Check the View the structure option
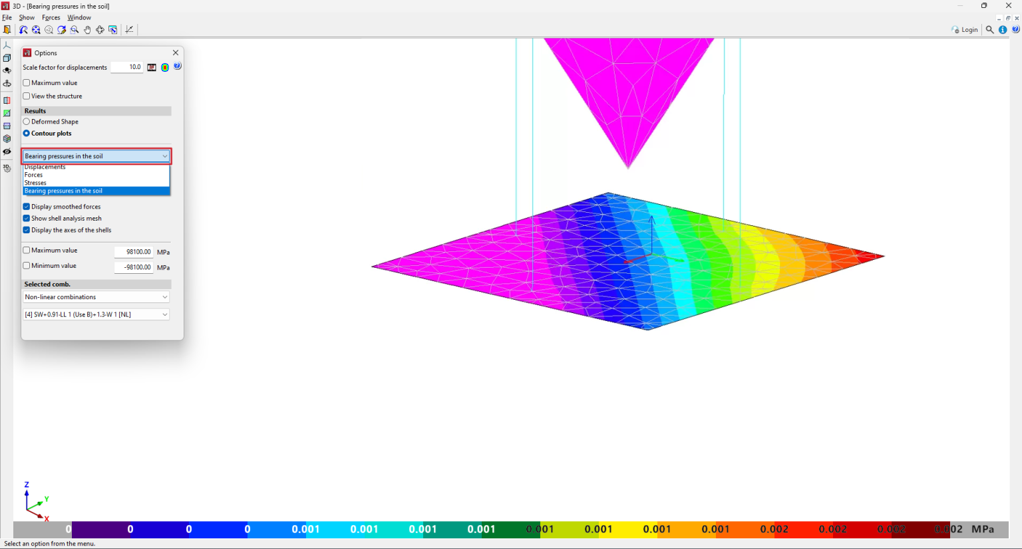Image resolution: width=1022 pixels, height=549 pixels. pyautogui.click(x=26, y=96)
